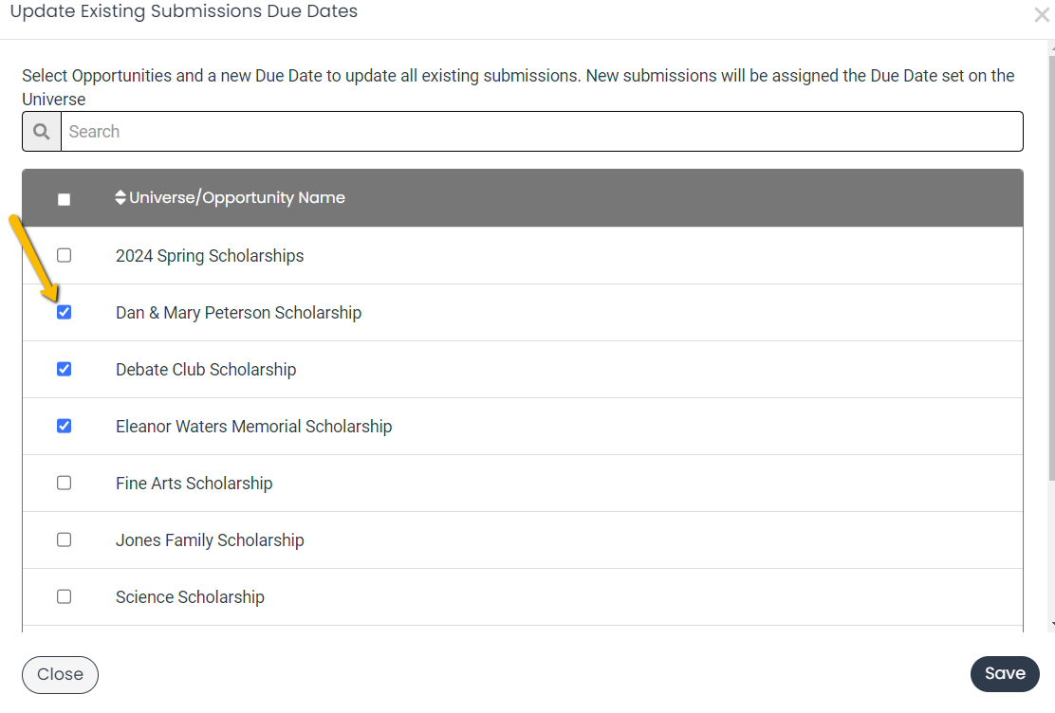Sort by Universe/Opportunity Name column header
The height and width of the screenshot is (713, 1055).
(x=237, y=198)
